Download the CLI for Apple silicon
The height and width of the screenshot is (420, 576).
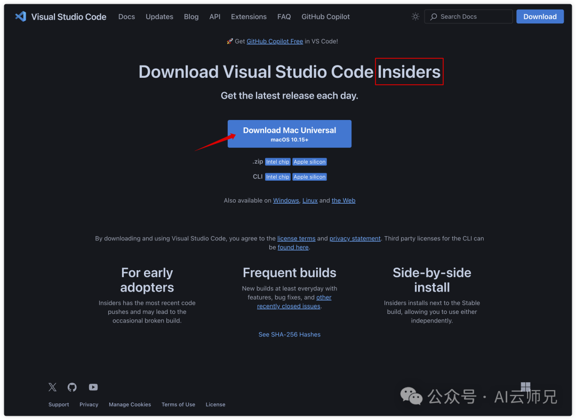pyautogui.click(x=309, y=176)
